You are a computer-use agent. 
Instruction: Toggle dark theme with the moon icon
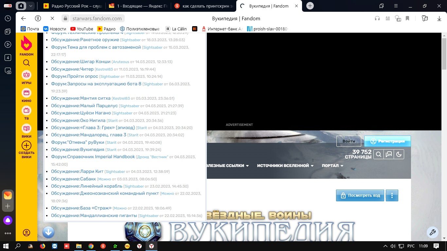click(399, 154)
